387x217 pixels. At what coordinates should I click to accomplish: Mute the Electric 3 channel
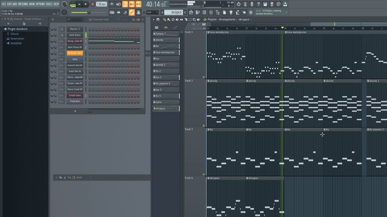(x=52, y=29)
